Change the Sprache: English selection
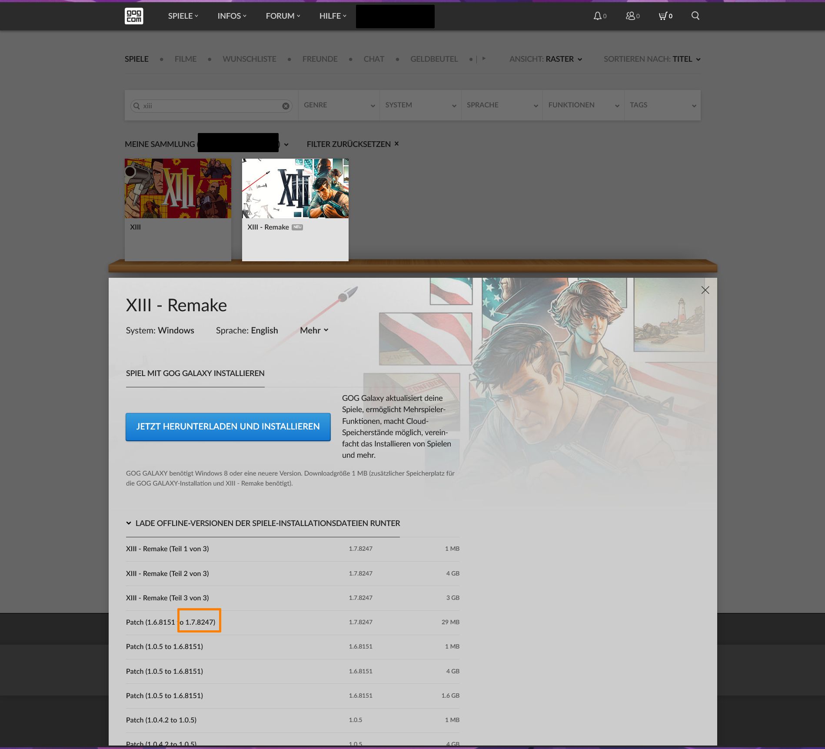This screenshot has height=749, width=825. [247, 330]
